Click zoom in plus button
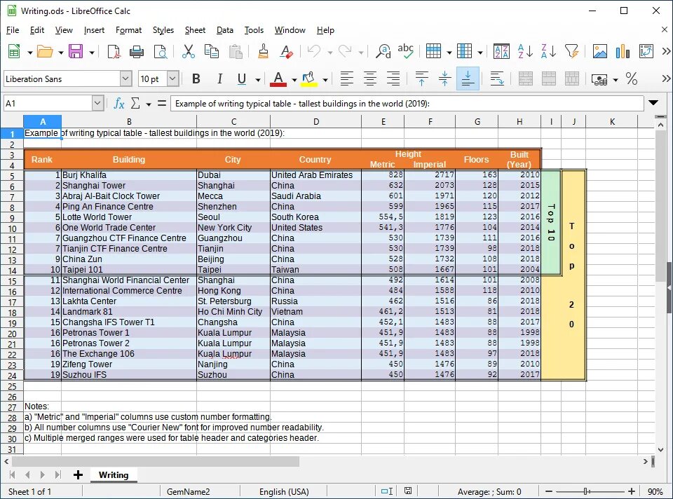 point(632,491)
